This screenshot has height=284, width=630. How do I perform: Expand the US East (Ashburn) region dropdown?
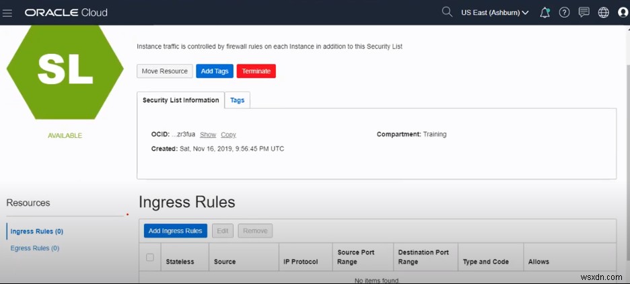pyautogui.click(x=495, y=13)
